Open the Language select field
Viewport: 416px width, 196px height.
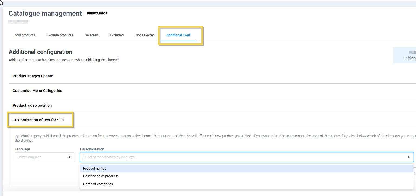pyautogui.click(x=44, y=157)
